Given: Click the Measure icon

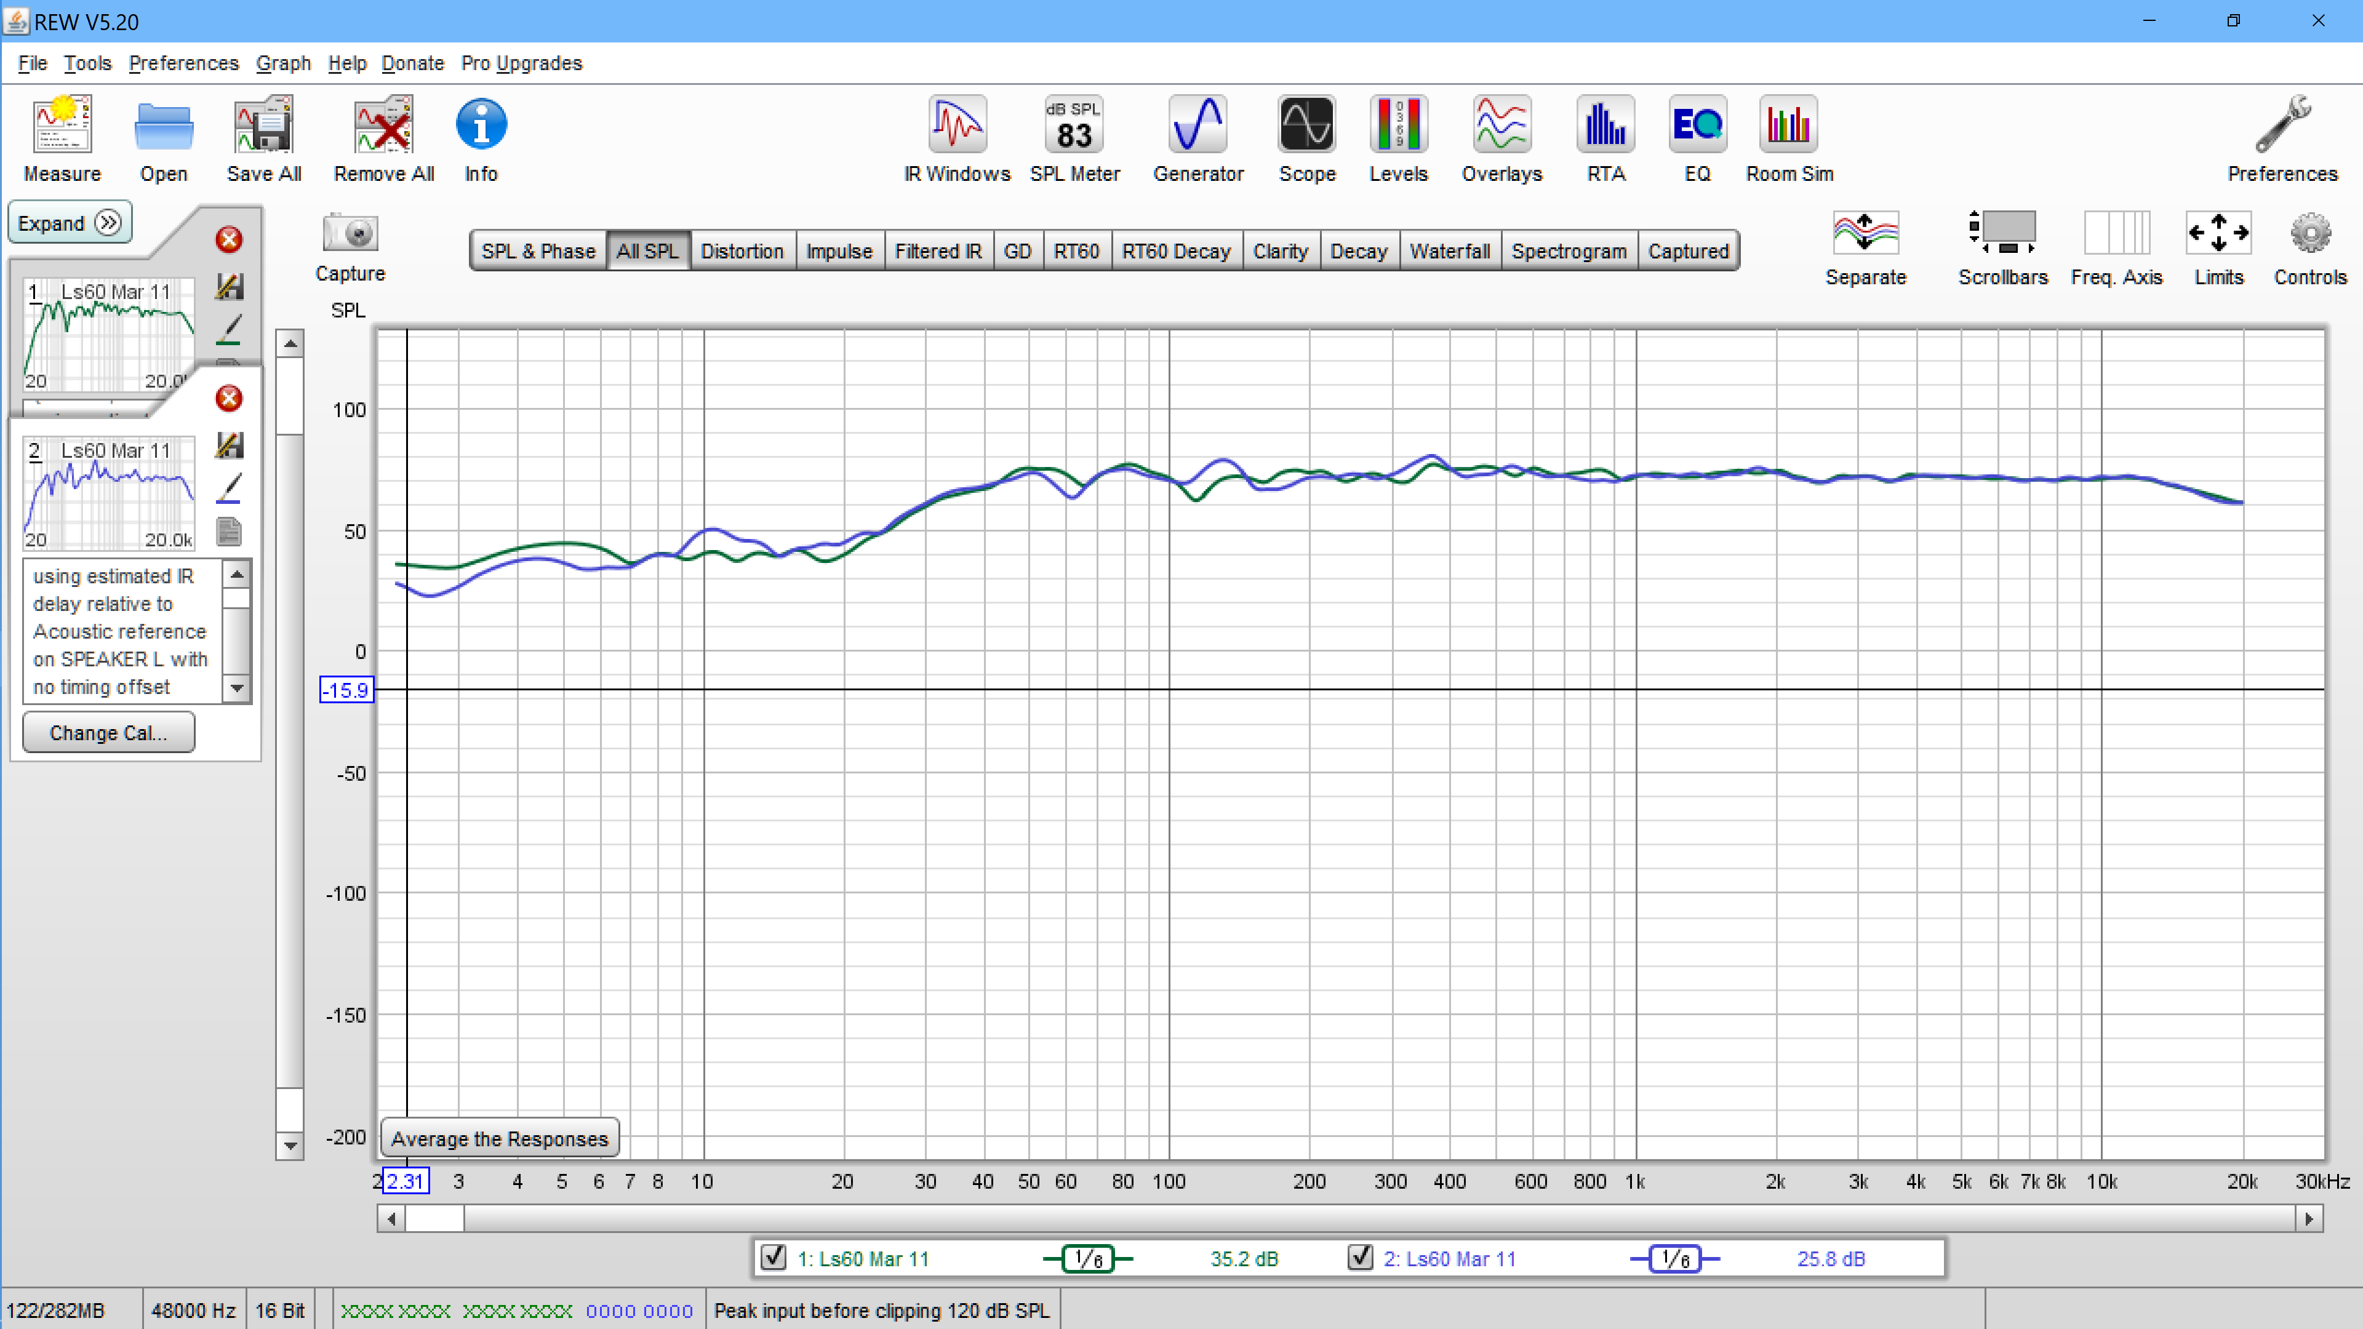Looking at the screenshot, I should point(62,125).
